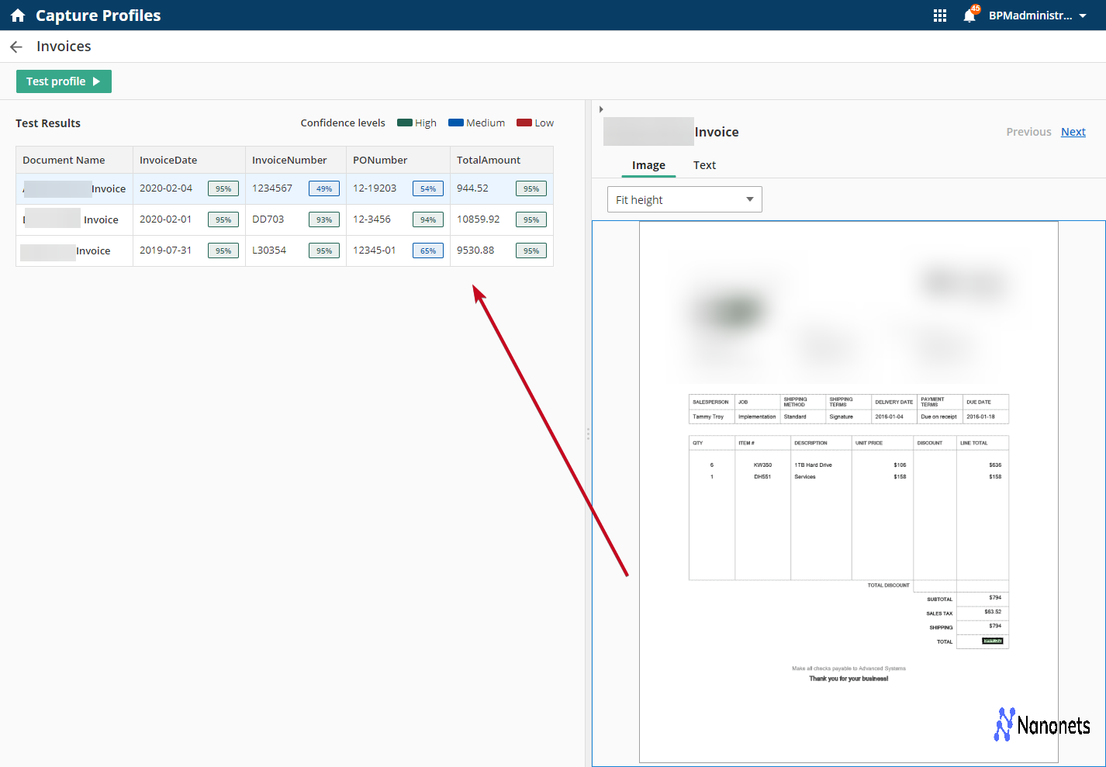Collapse the document preview panel triangle
The height and width of the screenshot is (767, 1106).
(601, 109)
